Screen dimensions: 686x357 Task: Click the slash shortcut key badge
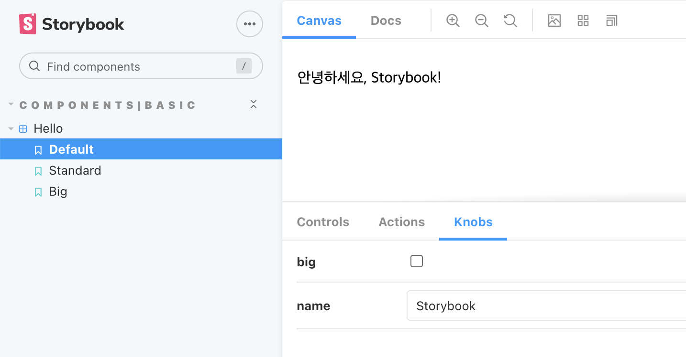click(243, 66)
